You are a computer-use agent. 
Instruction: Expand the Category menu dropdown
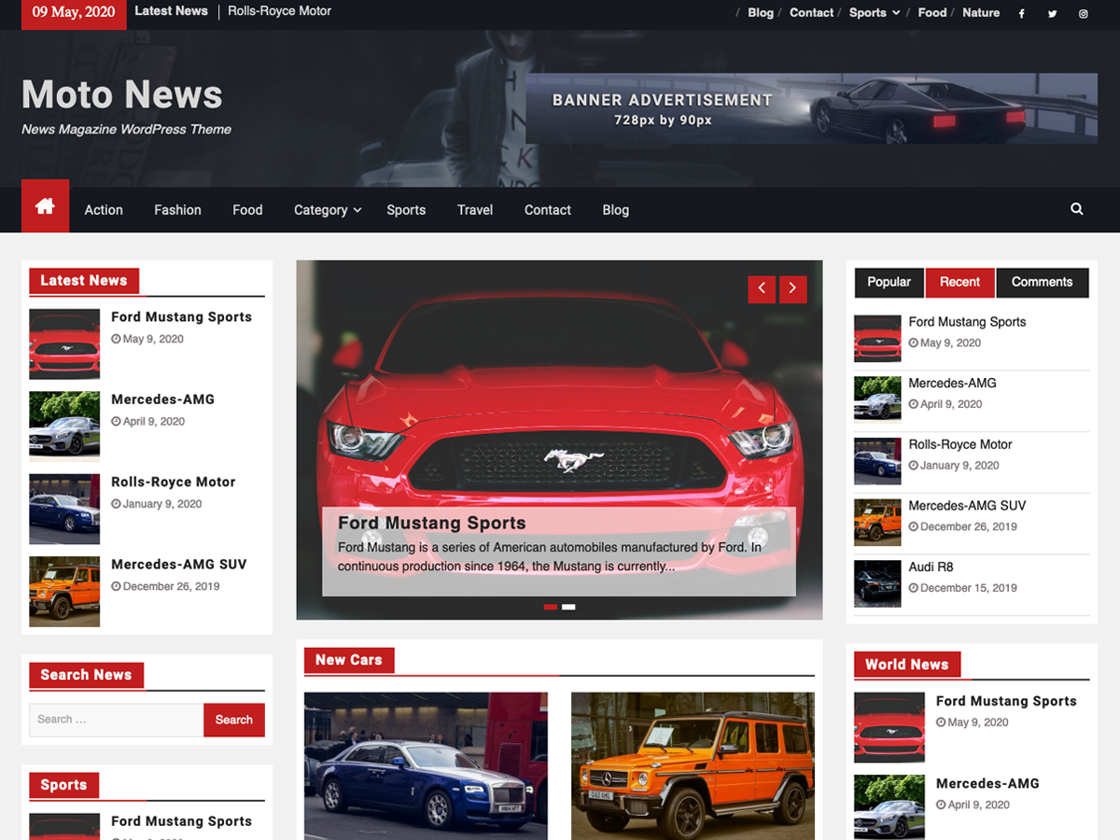click(328, 210)
